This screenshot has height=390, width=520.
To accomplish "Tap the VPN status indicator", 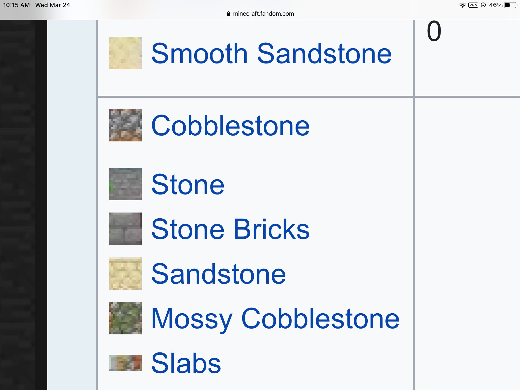I will 473,5.
